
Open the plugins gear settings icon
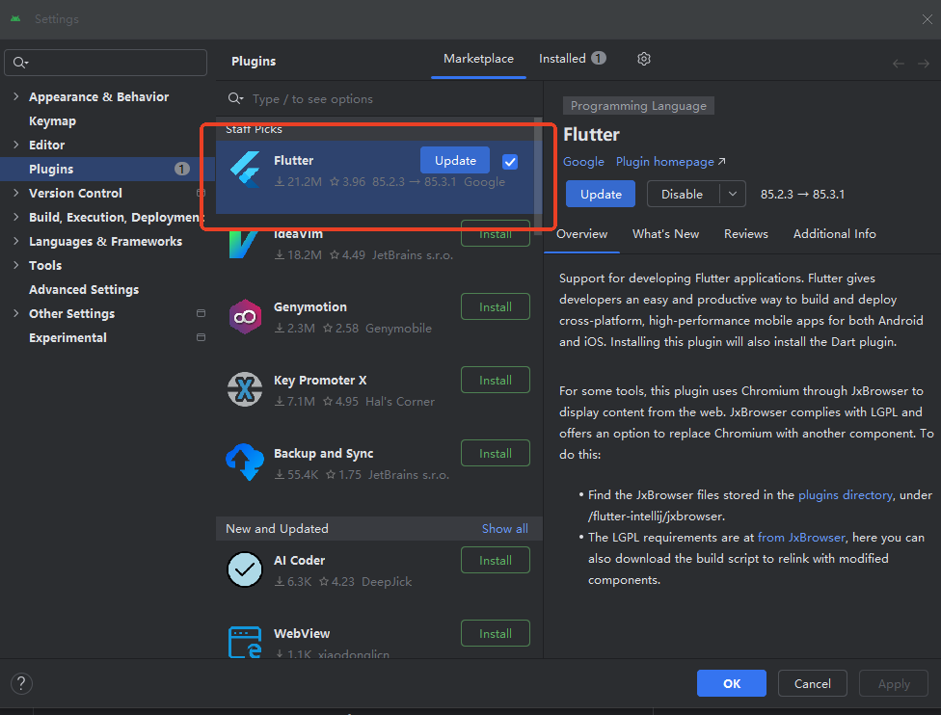pos(644,59)
